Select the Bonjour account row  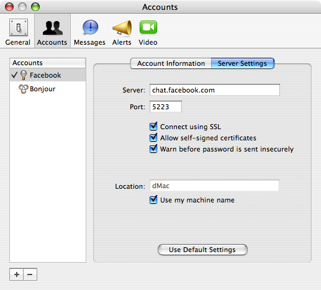pos(48,89)
